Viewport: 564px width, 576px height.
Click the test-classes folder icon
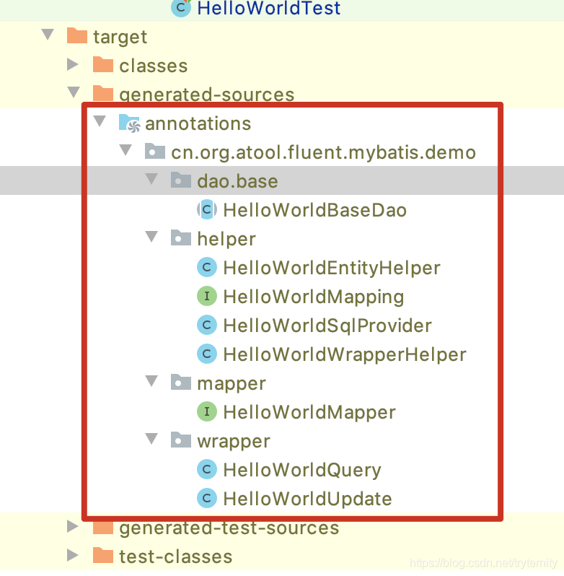[102, 555]
